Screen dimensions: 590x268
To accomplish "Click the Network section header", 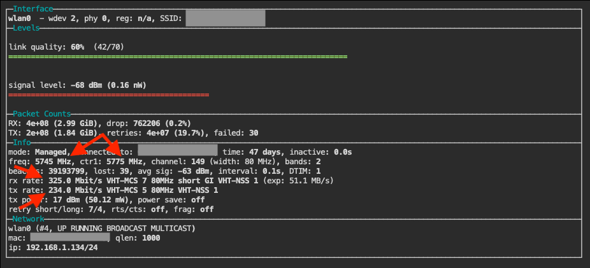I will (x=29, y=219).
